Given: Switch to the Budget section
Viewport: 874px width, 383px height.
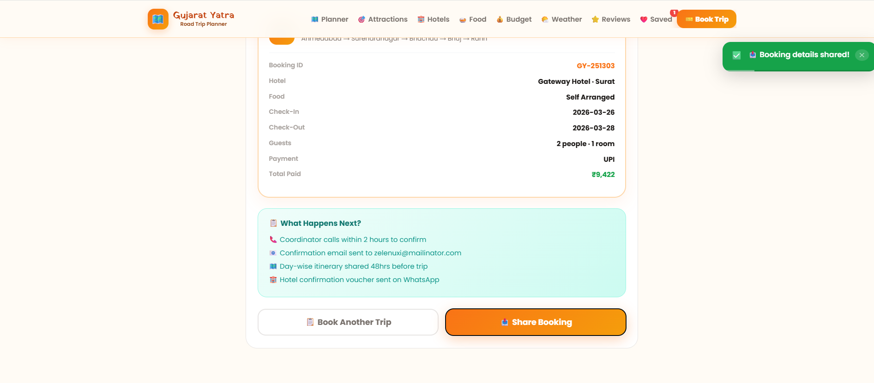Looking at the screenshot, I should tap(513, 19).
